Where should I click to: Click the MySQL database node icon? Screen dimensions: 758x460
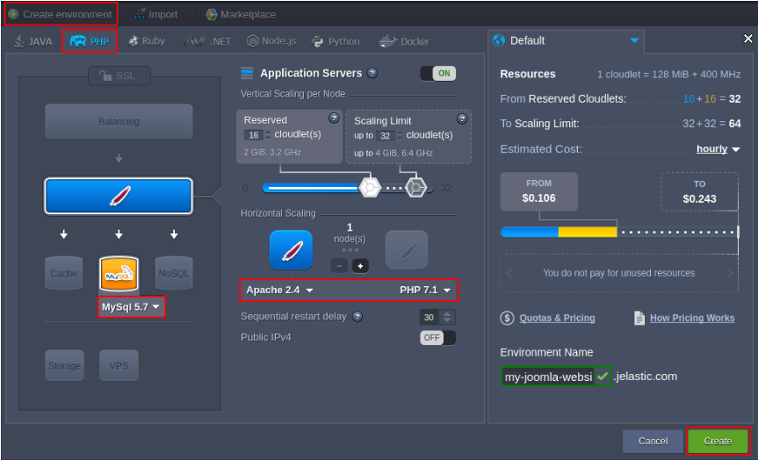[x=119, y=275]
